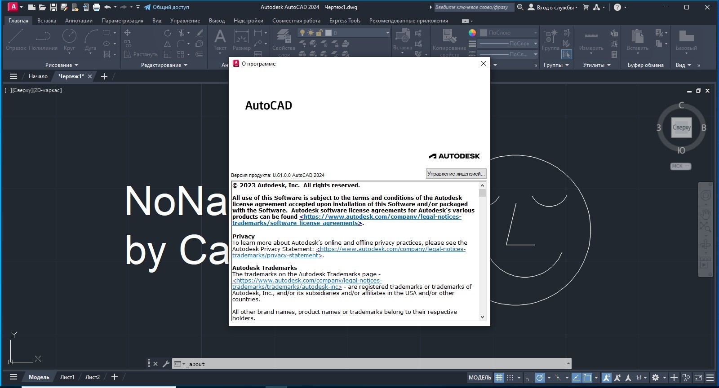Click the Measure (Измерить) tool
Screen dimensions: 719x388
click(591, 40)
